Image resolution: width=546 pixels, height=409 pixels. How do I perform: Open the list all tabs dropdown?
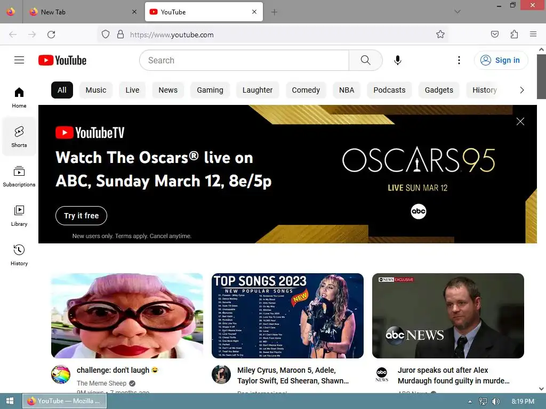pyautogui.click(x=457, y=12)
